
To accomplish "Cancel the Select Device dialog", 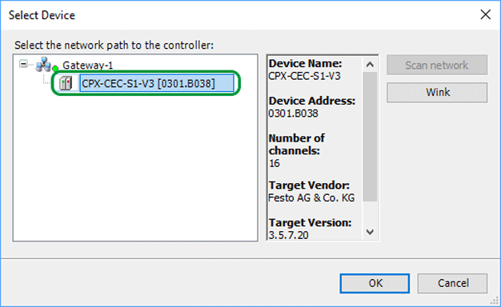I will pos(452,283).
